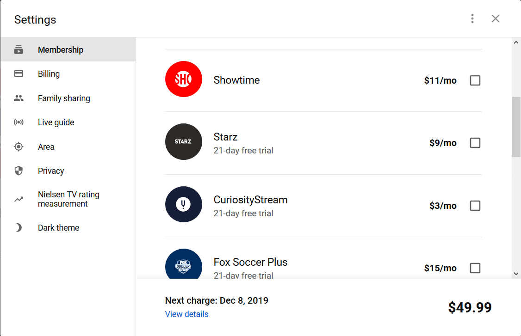The image size is (521, 336).
Task: Click the Fox Soccer Plus logo
Action: tap(183, 263)
